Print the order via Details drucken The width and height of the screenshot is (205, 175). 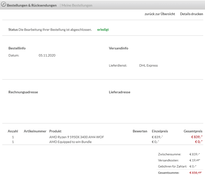click(x=191, y=14)
